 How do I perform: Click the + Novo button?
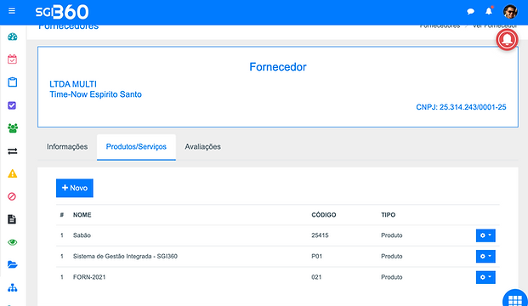pos(75,188)
